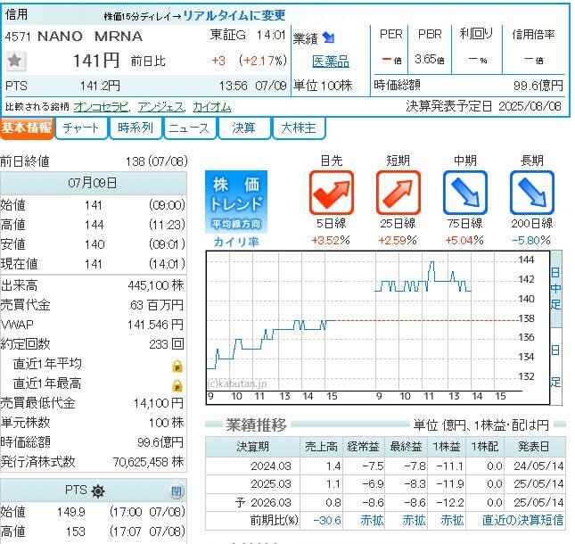Select 安値 value 140 at 09:01
Screen dimensions: 575x544
click(x=94, y=244)
